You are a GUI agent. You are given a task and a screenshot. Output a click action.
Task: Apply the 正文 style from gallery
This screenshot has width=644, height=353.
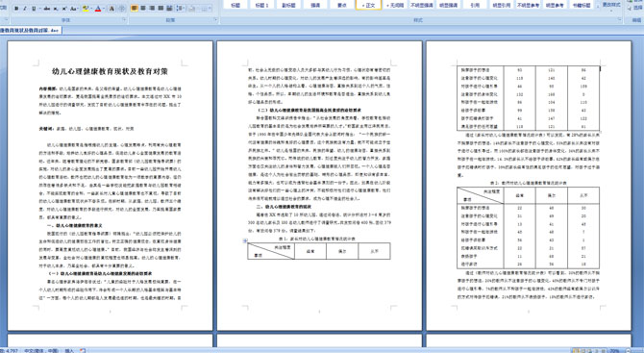(x=369, y=5)
